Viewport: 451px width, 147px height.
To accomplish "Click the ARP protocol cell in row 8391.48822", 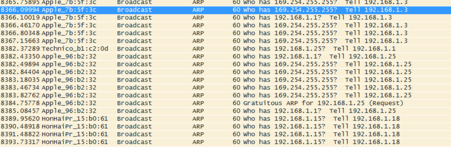I will [198, 134].
